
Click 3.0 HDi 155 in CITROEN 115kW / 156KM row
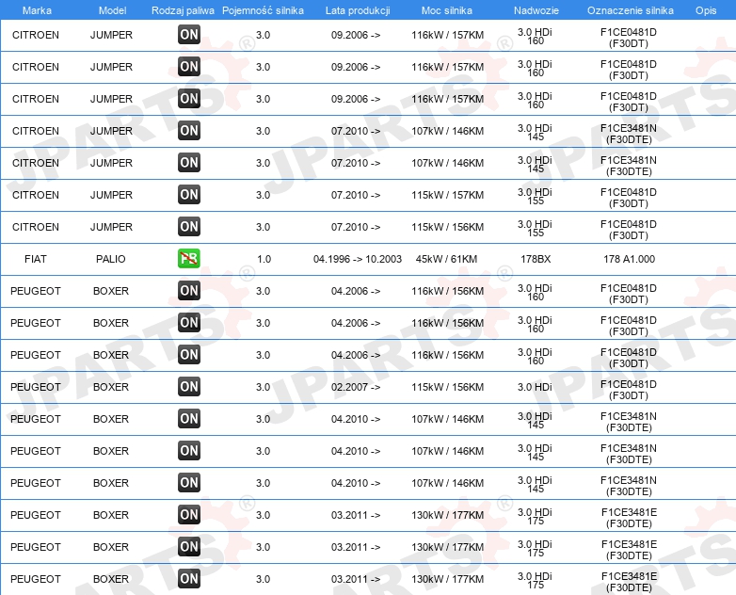pos(536,228)
